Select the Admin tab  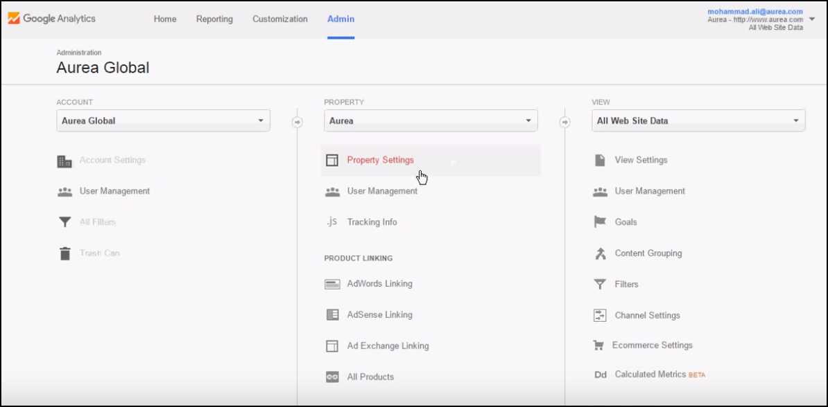tap(340, 19)
